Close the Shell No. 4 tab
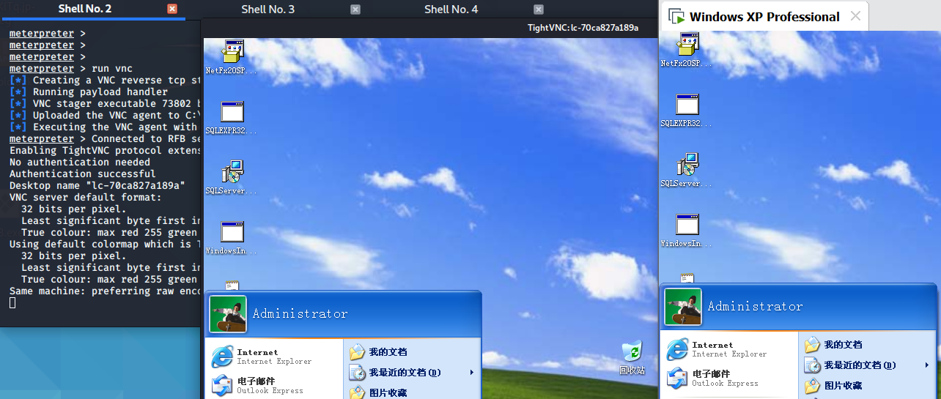The image size is (941, 399). [x=539, y=10]
